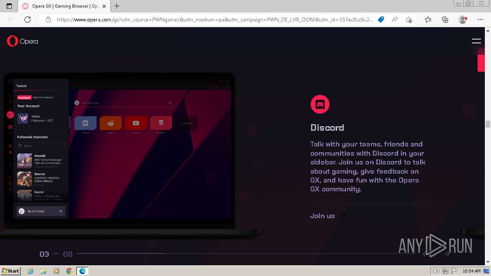491x276 pixels.
Task: Activate Read aloud
Action: [395, 20]
